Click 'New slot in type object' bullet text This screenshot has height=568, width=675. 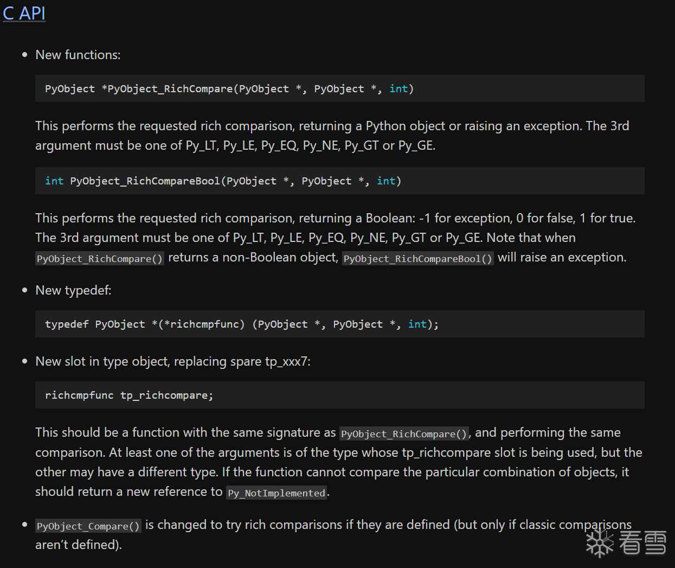[172, 361]
